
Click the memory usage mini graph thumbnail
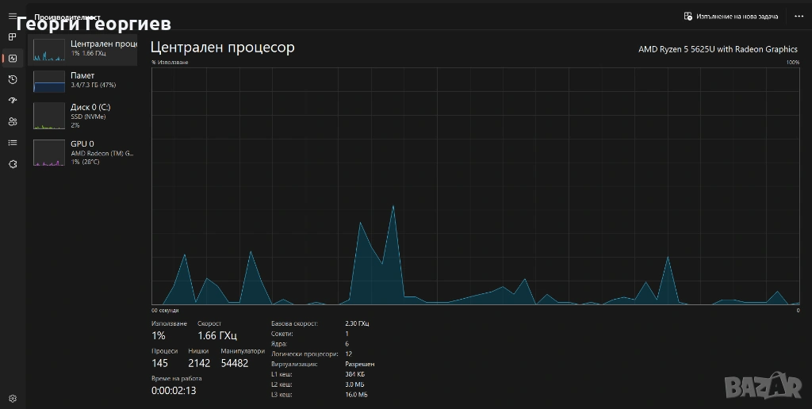click(x=48, y=82)
